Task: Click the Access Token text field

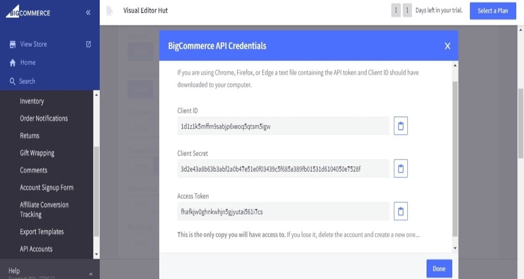Action: tap(283, 211)
